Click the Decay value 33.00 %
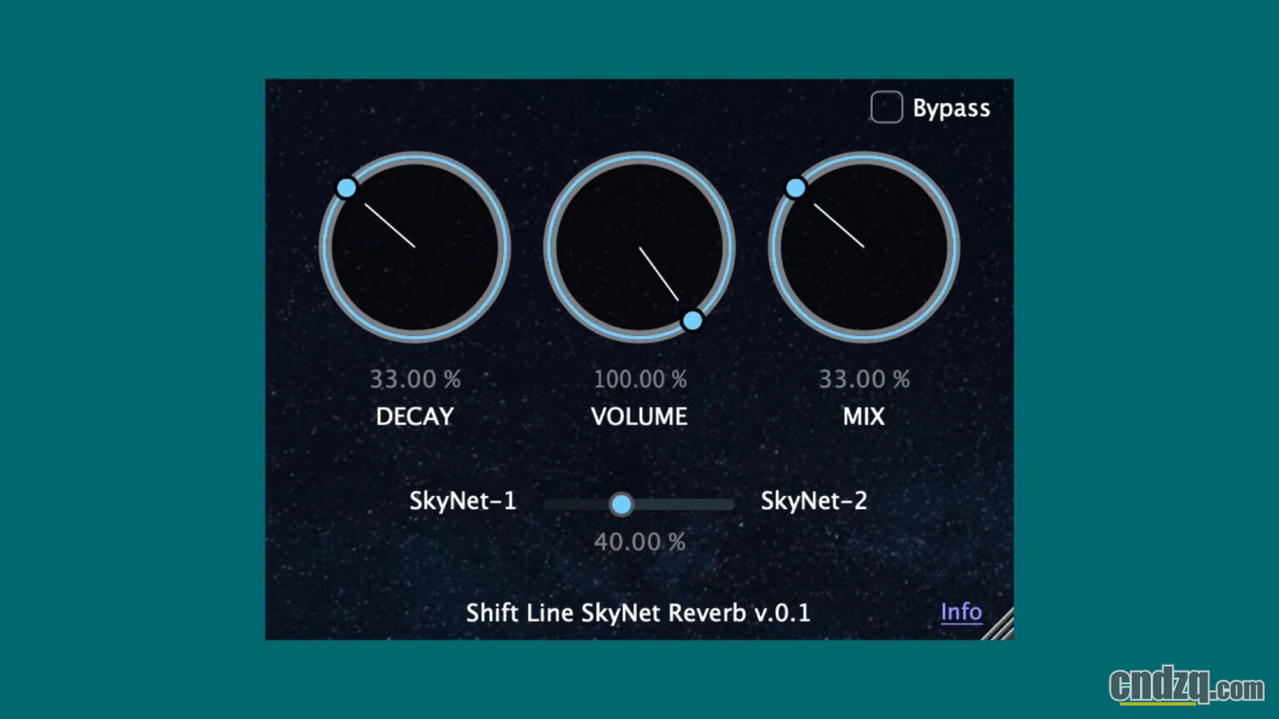 point(415,379)
